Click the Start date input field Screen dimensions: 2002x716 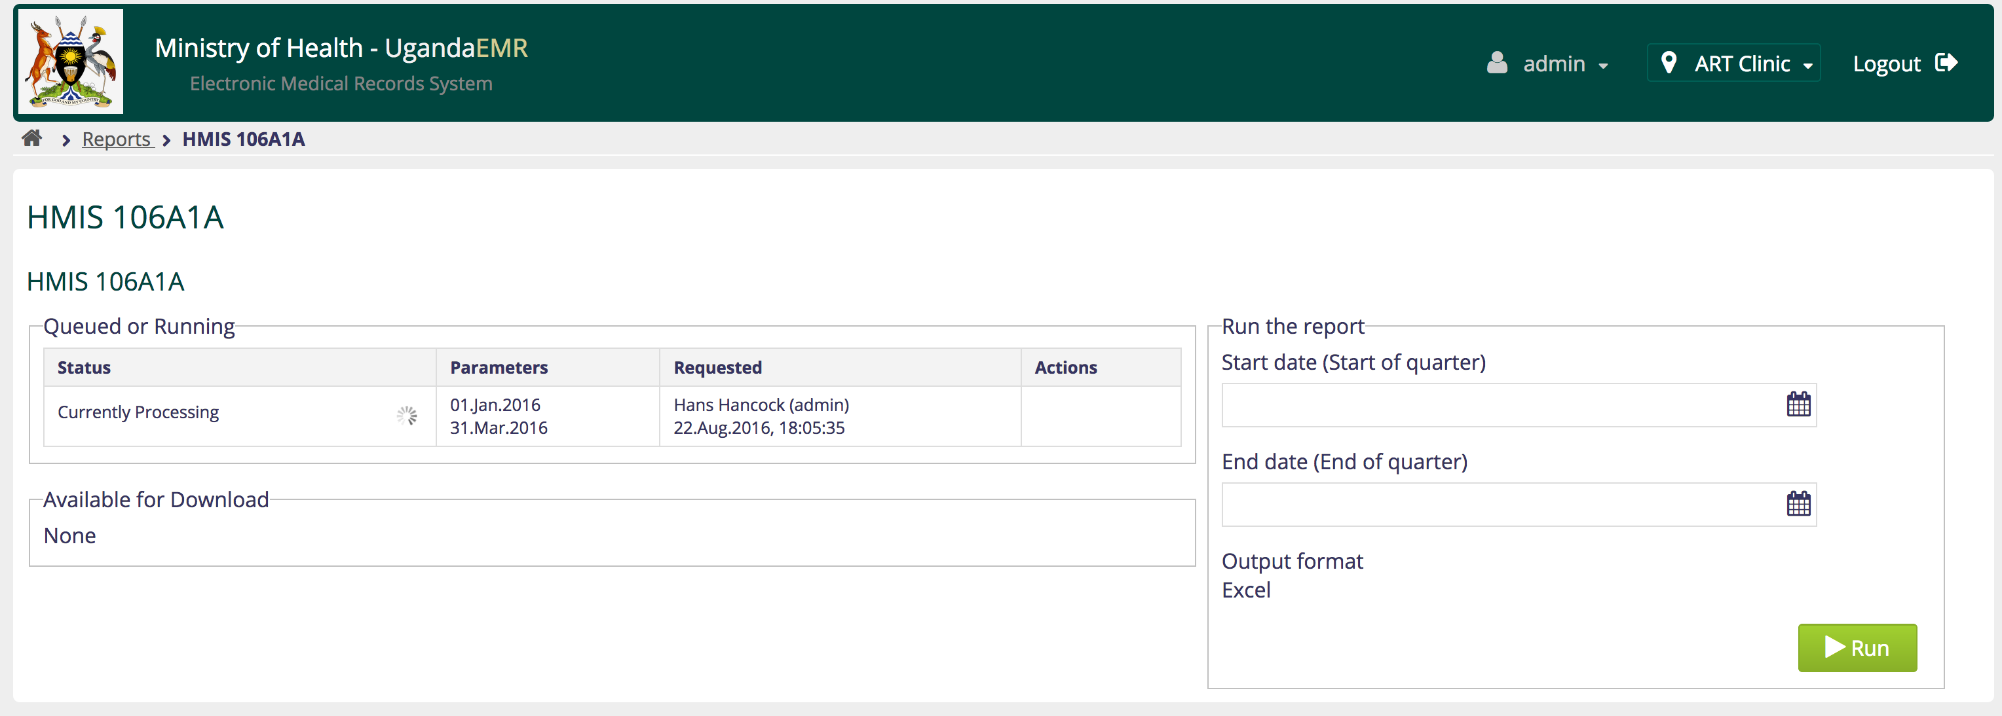[1500, 404]
